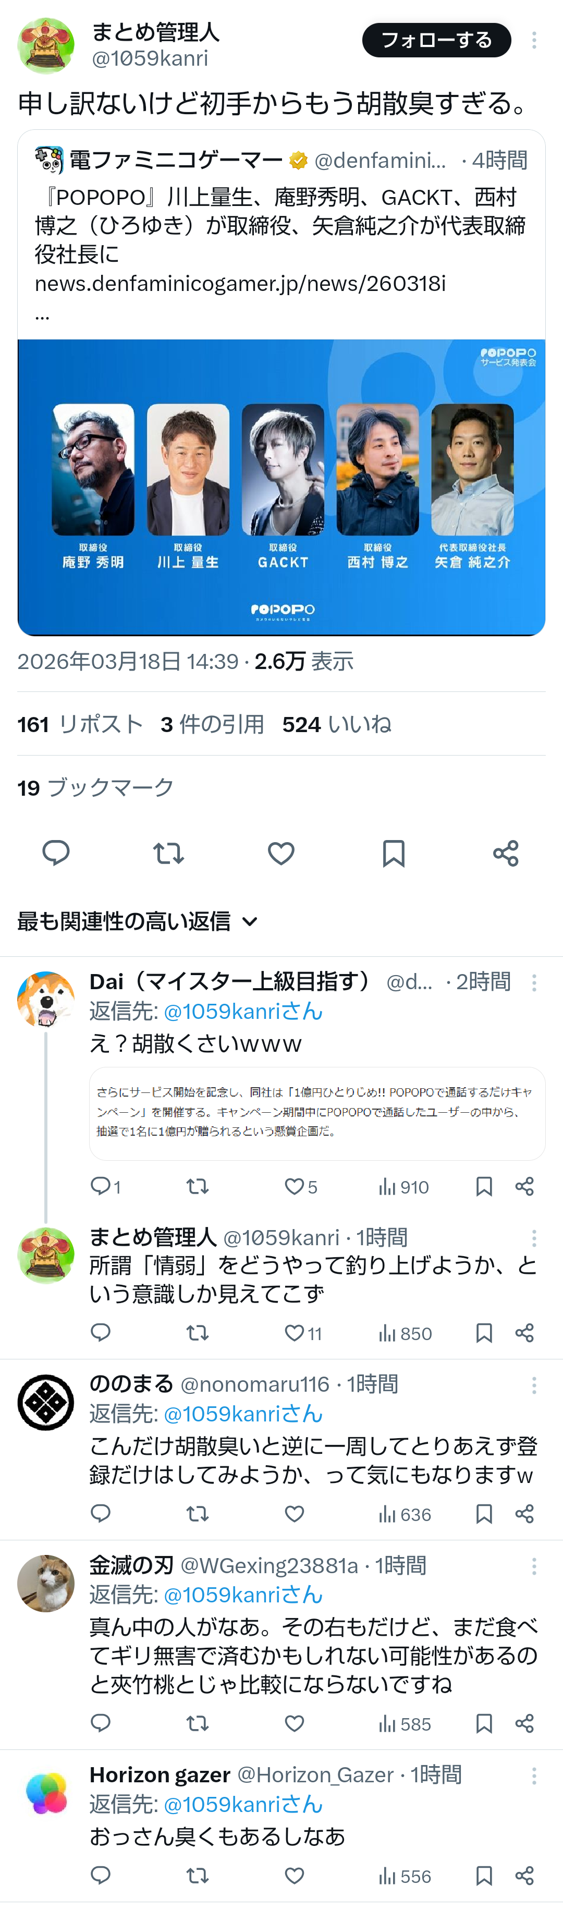
Task: Click the フォローする button
Action: (436, 40)
